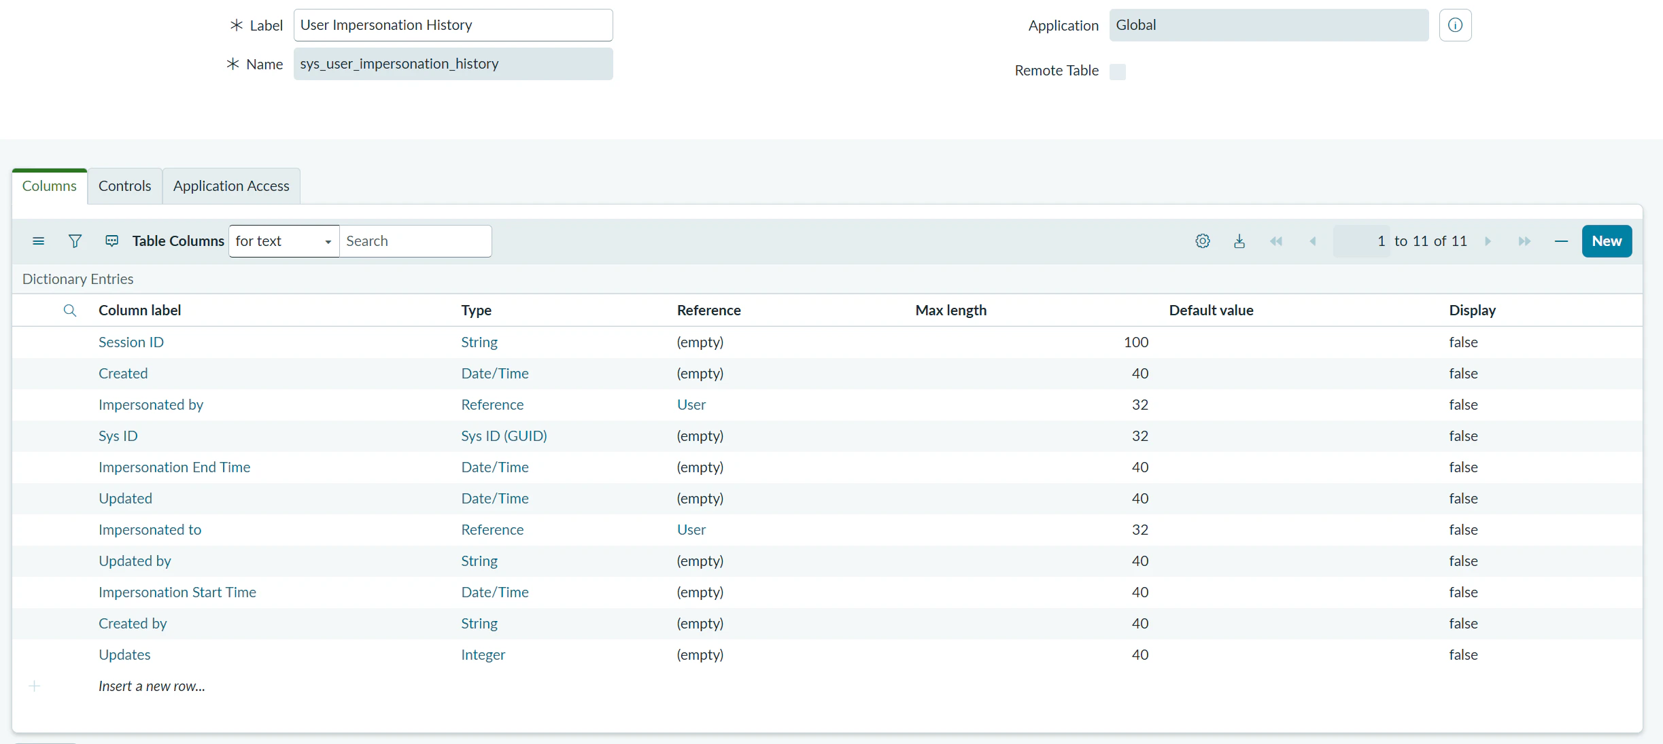Go to last page of entries
Screen dimensions: 1663x744
(1525, 241)
